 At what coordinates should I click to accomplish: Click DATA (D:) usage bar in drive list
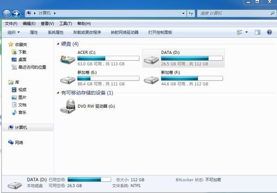192,58
